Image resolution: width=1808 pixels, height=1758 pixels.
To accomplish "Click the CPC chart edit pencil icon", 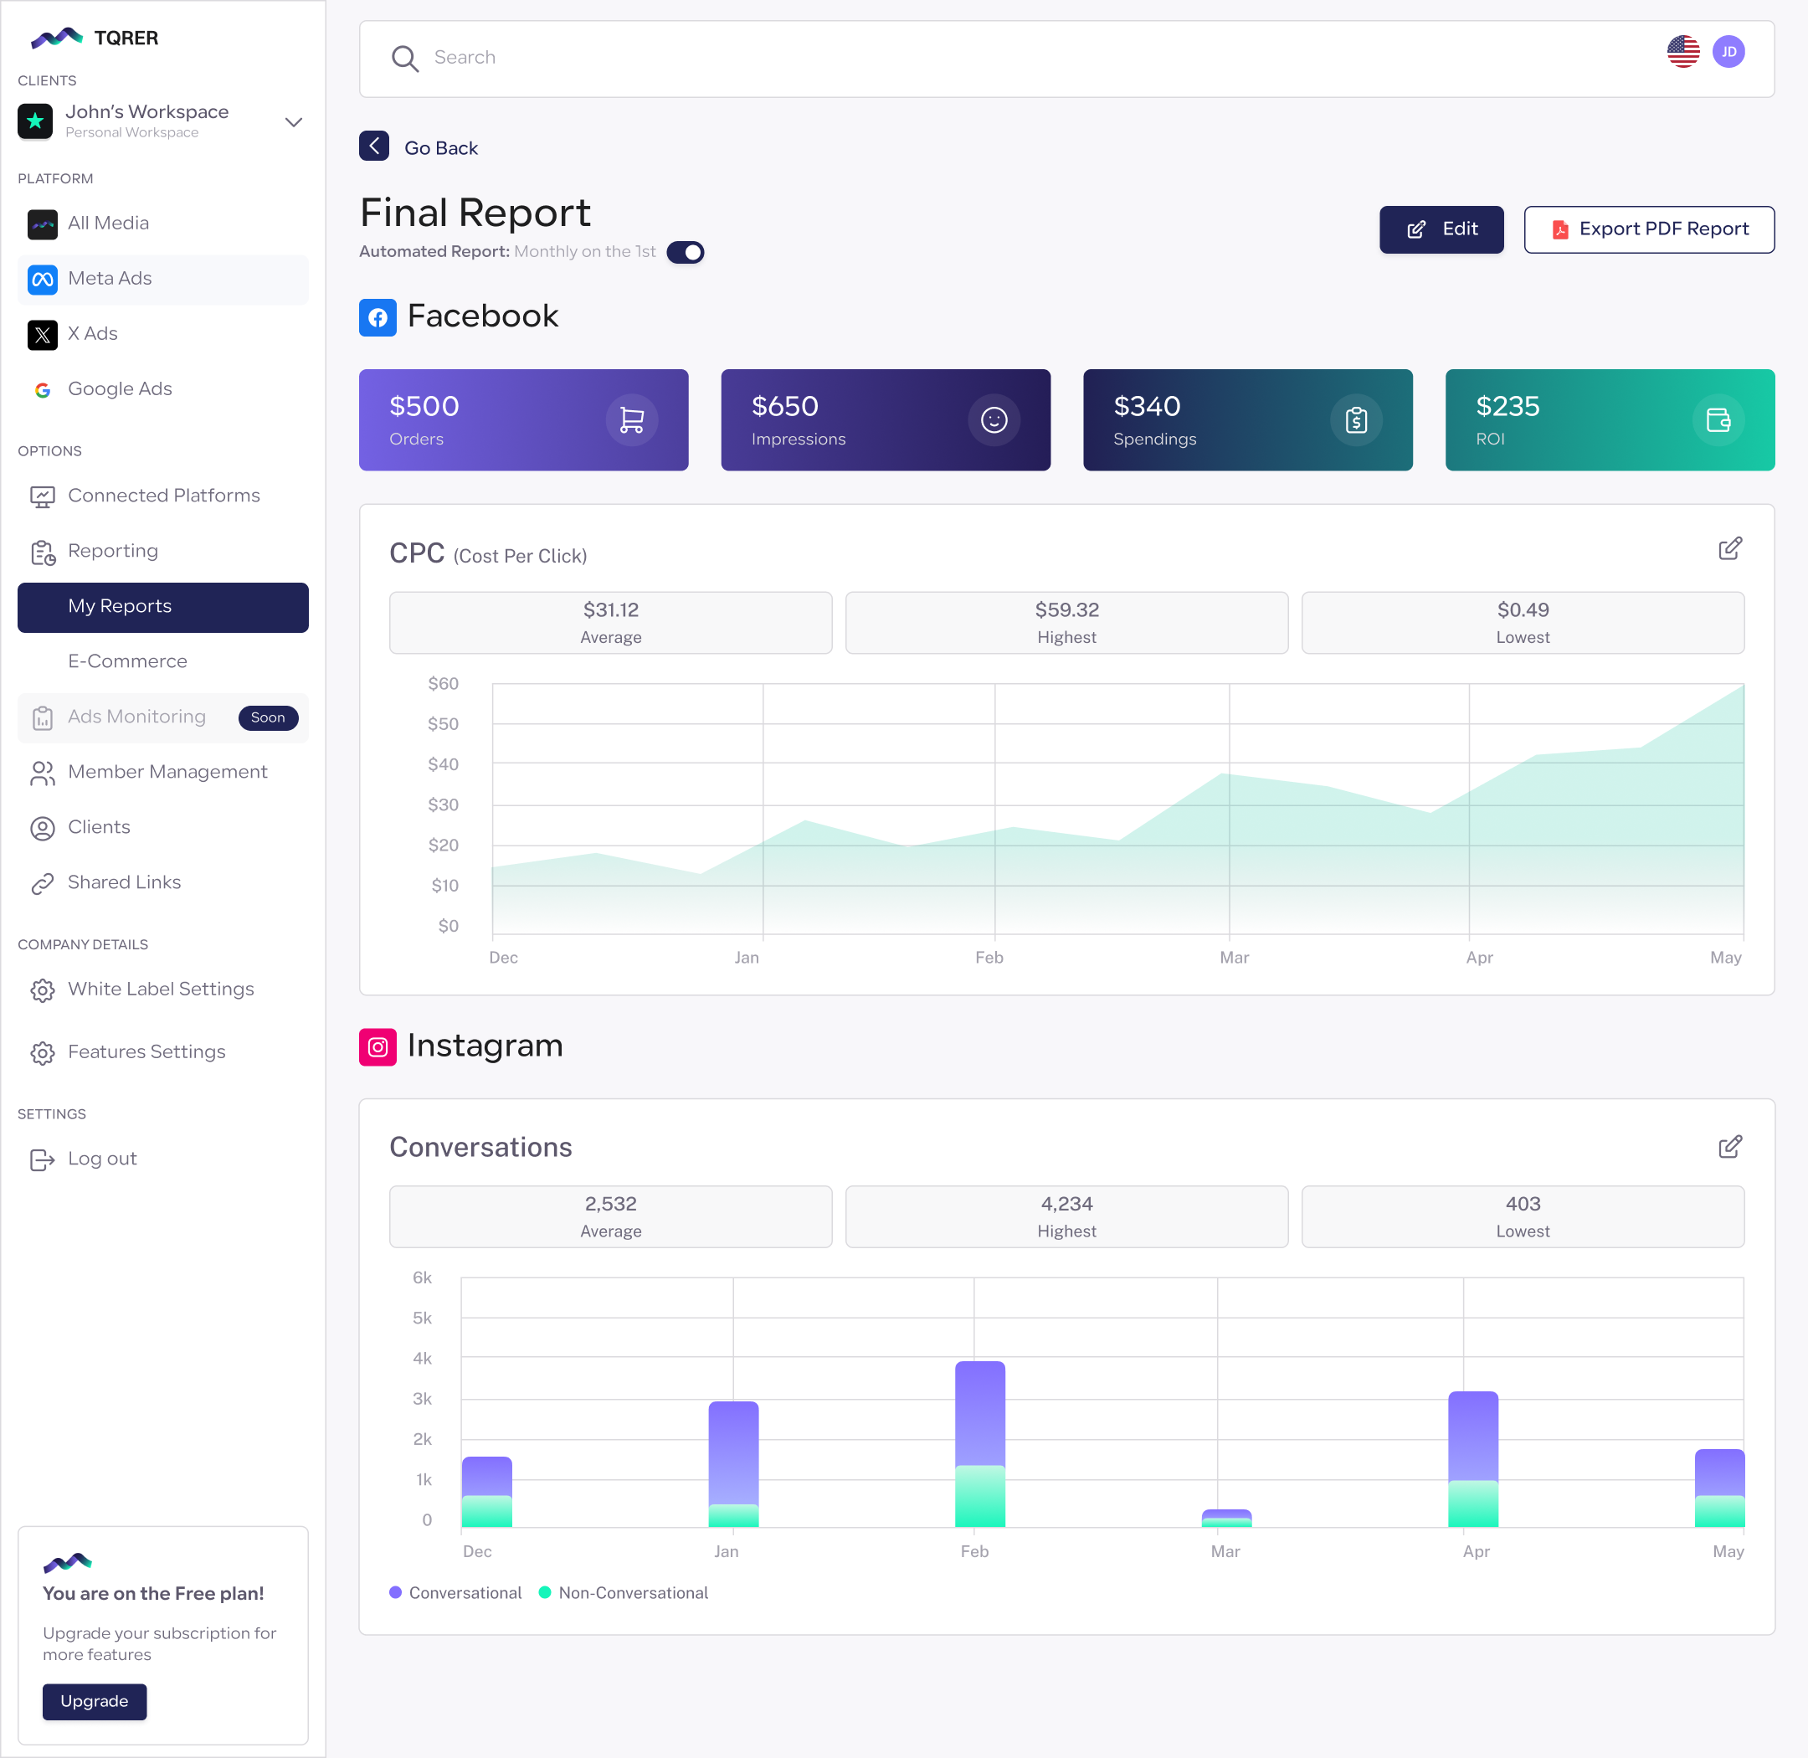I will tap(1729, 549).
